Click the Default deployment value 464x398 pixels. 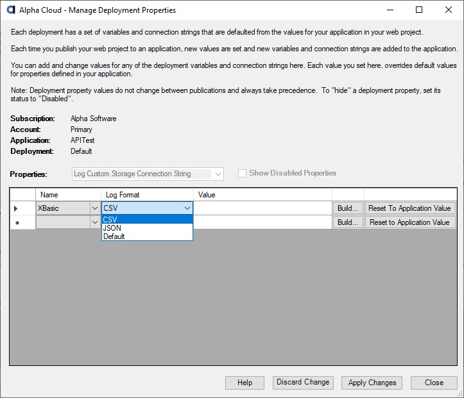pyautogui.click(x=82, y=151)
